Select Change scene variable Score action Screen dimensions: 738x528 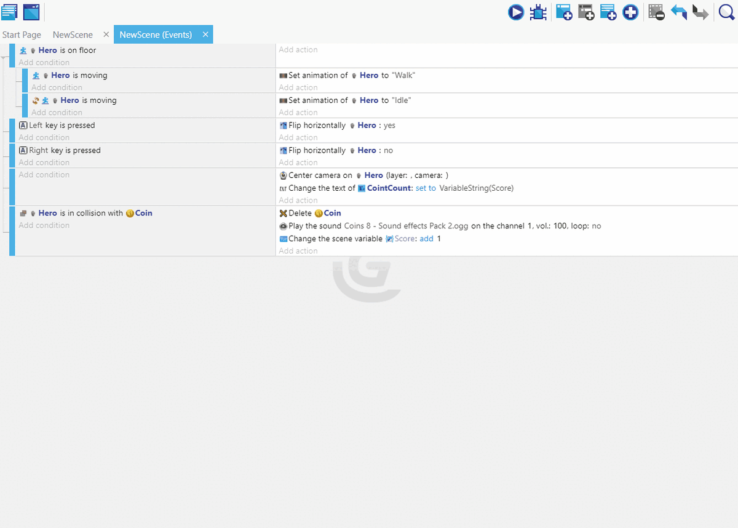pos(360,239)
